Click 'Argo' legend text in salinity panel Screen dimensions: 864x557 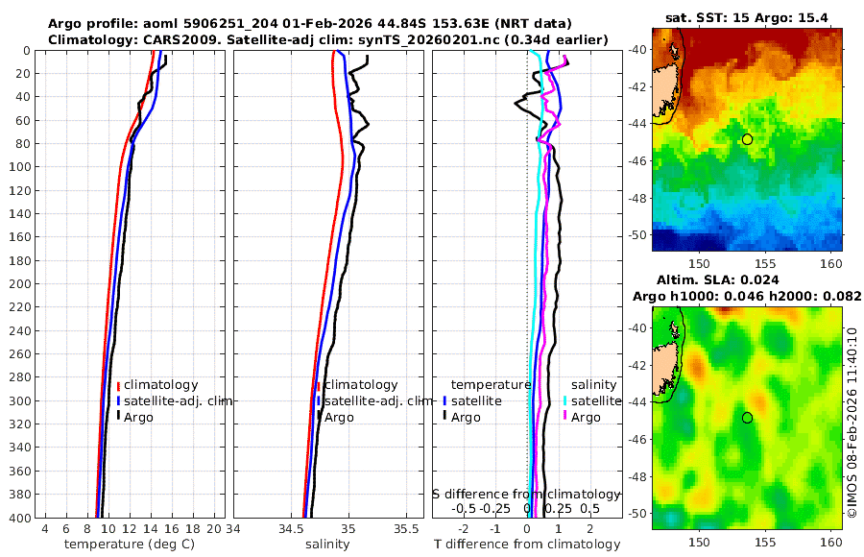339,418
